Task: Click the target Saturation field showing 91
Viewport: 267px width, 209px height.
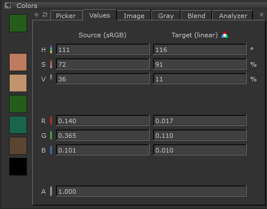Action: 200,64
